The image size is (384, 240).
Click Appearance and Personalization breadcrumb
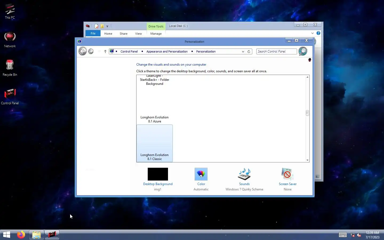tap(167, 51)
